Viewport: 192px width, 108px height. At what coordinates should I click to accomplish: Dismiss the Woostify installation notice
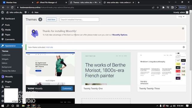tap(183, 28)
